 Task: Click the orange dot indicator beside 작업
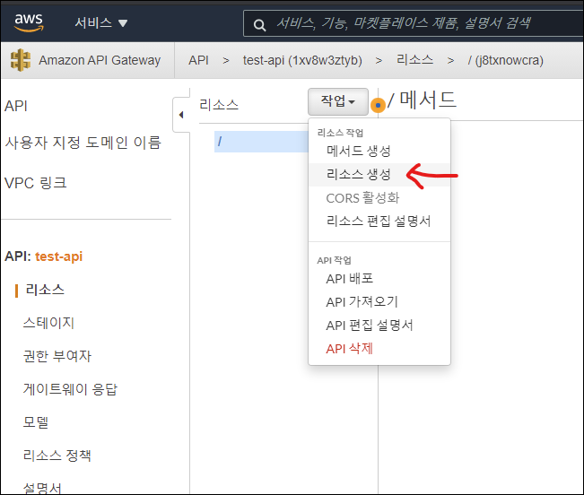tap(378, 105)
